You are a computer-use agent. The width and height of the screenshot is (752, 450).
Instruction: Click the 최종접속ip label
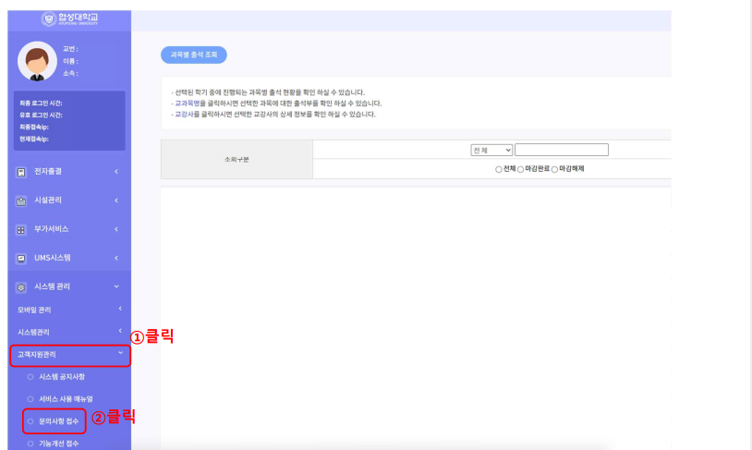[34, 128]
